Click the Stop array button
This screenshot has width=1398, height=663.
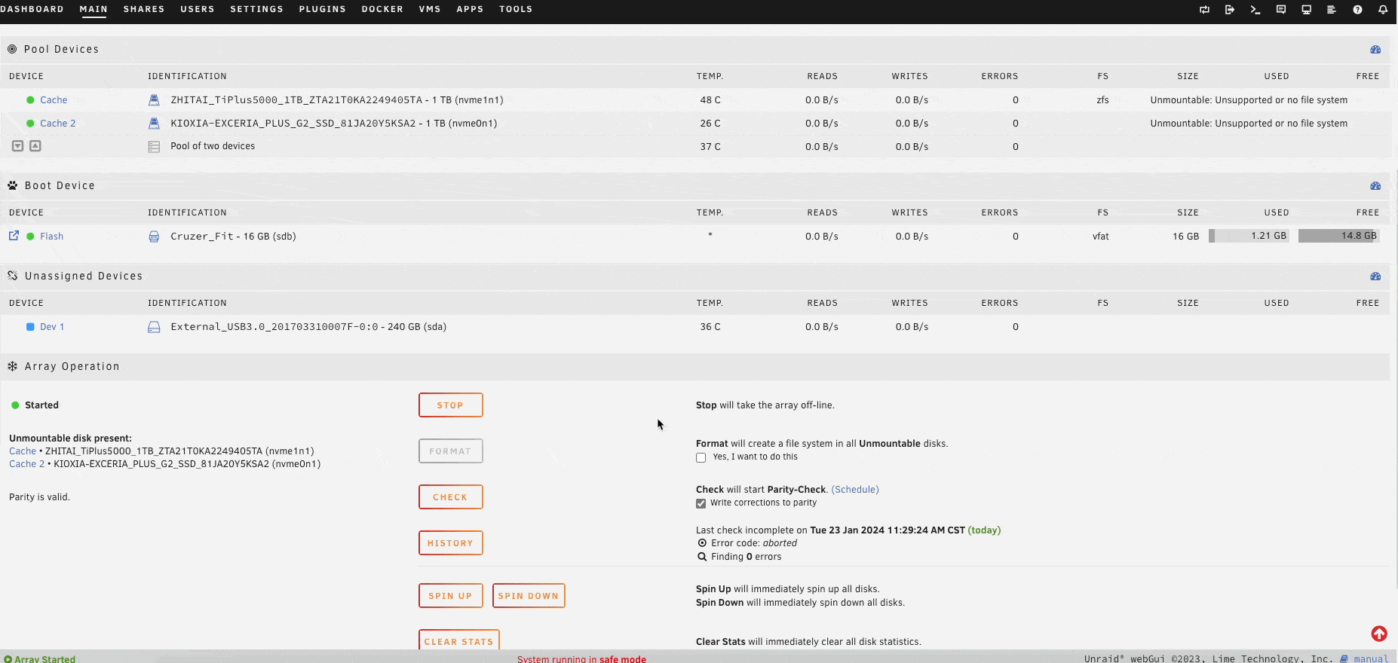coord(451,405)
